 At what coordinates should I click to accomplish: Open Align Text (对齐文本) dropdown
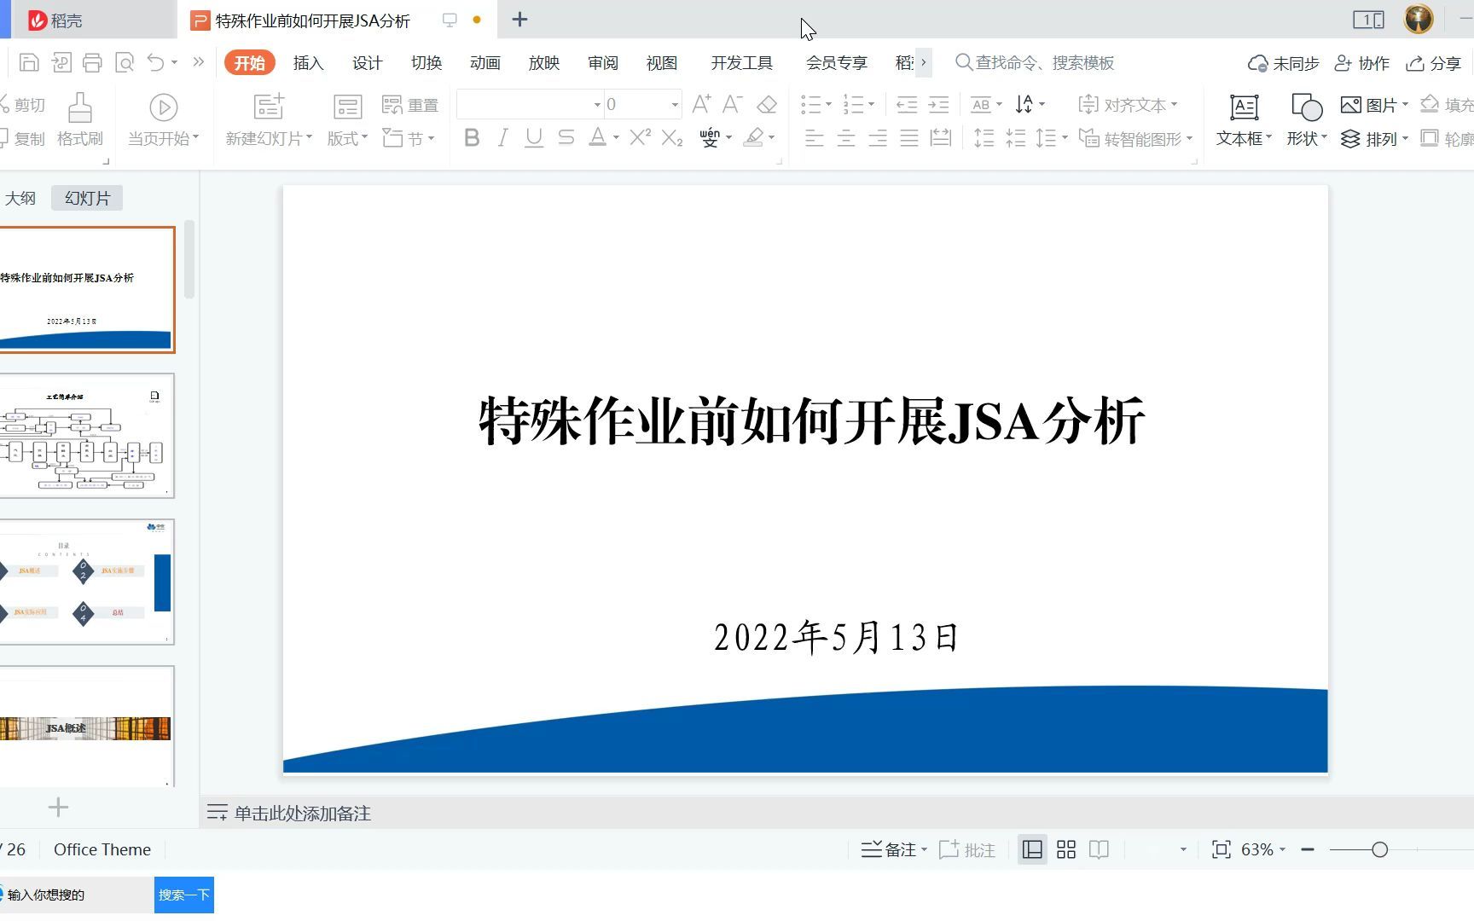coord(1128,105)
